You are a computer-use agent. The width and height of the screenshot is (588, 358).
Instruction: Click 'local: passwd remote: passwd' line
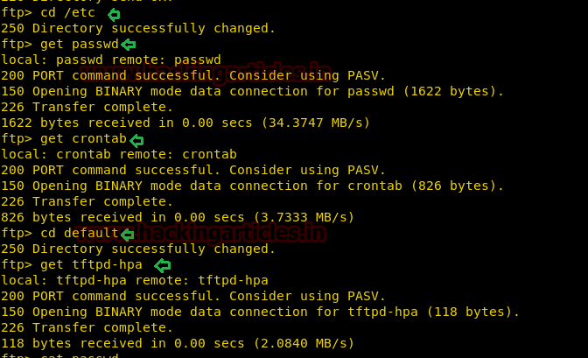pyautogui.click(x=111, y=60)
